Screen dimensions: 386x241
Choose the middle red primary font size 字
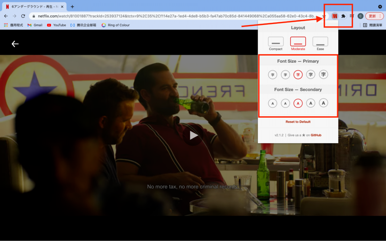[298, 75]
